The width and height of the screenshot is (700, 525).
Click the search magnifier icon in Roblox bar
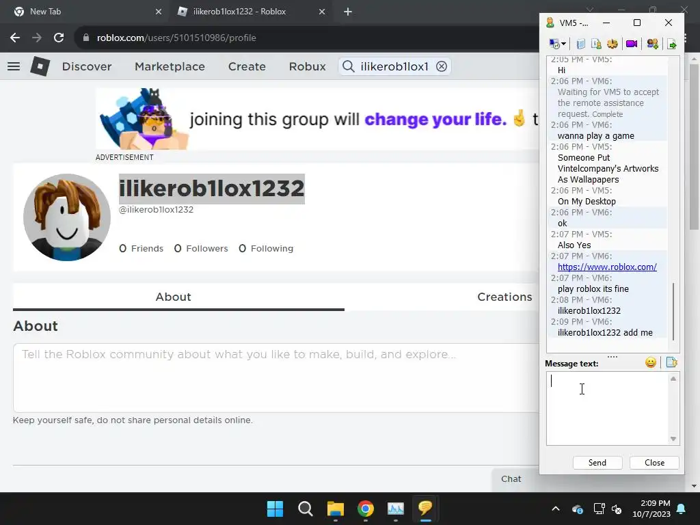tap(348, 66)
